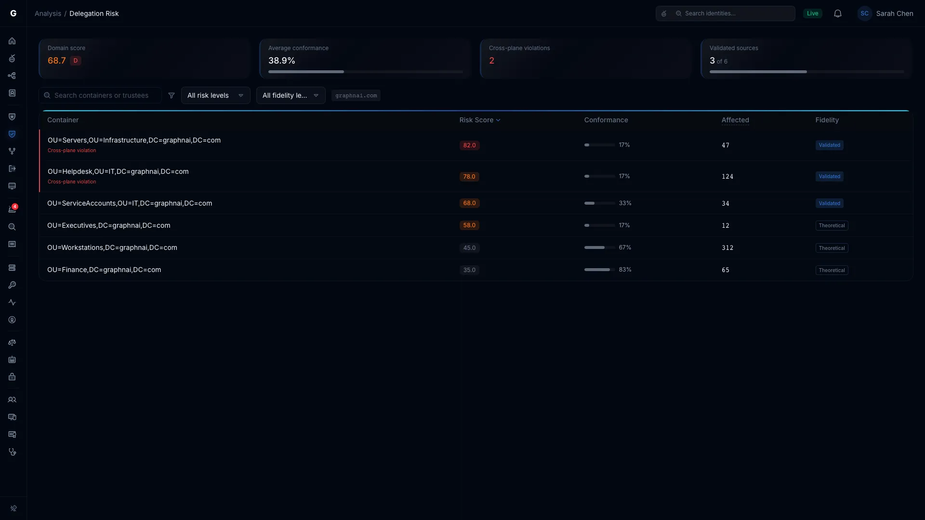Open the key icon in sidebar
This screenshot has height=520, width=925.
pos(12,285)
